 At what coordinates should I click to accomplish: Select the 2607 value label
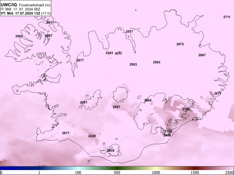click(49, 36)
